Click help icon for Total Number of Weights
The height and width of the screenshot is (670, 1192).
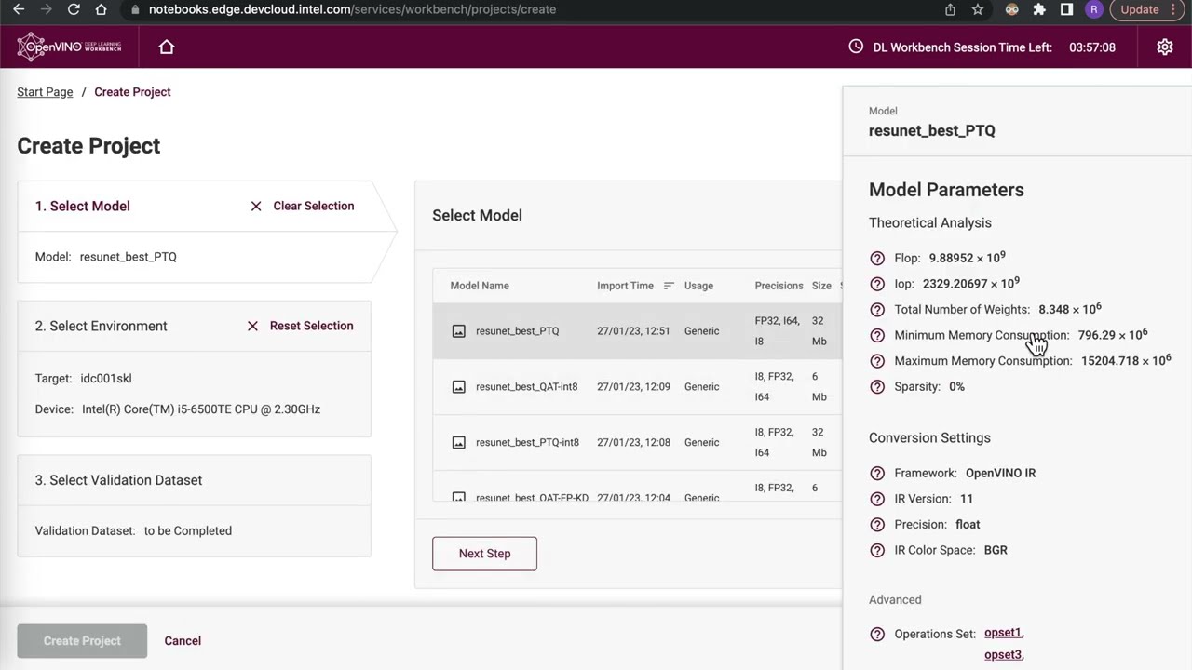877,310
